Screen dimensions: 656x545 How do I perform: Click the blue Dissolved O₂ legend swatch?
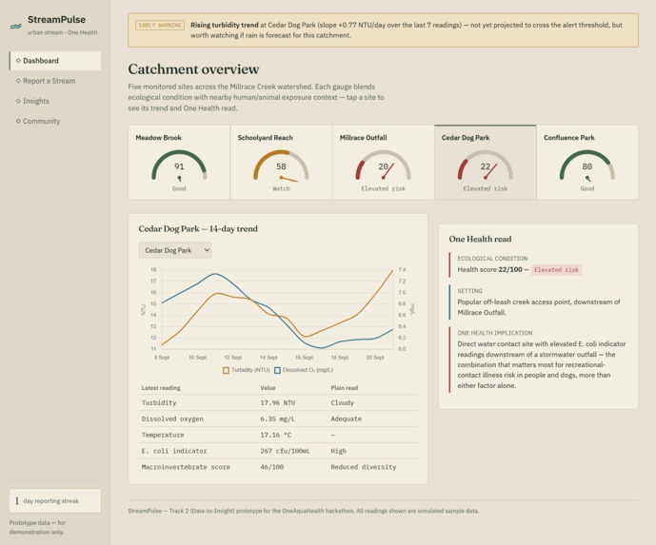(x=277, y=370)
